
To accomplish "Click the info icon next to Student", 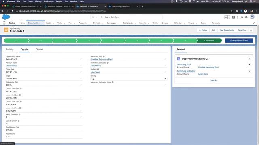I will click(98, 69).
